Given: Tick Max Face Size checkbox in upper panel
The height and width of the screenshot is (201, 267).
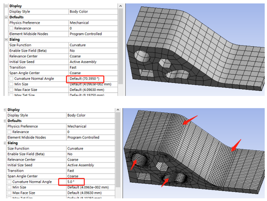Looking at the screenshot, I should 11,90.
